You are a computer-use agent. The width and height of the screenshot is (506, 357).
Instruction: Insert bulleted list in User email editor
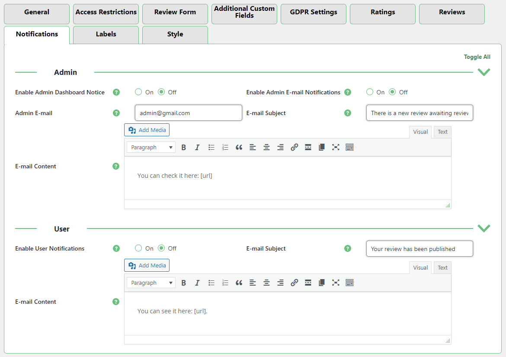pos(211,283)
